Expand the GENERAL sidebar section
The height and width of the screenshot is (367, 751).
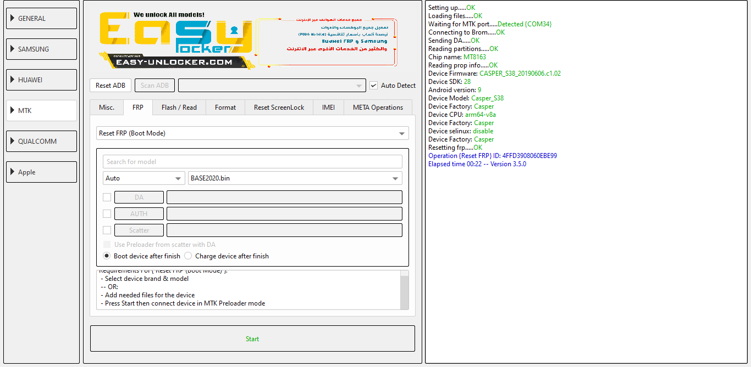41,18
